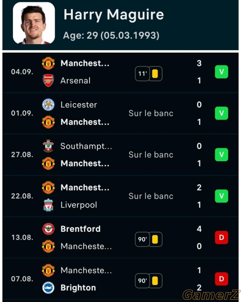
Task: Tap the Brentford club crest
Action: click(x=48, y=229)
